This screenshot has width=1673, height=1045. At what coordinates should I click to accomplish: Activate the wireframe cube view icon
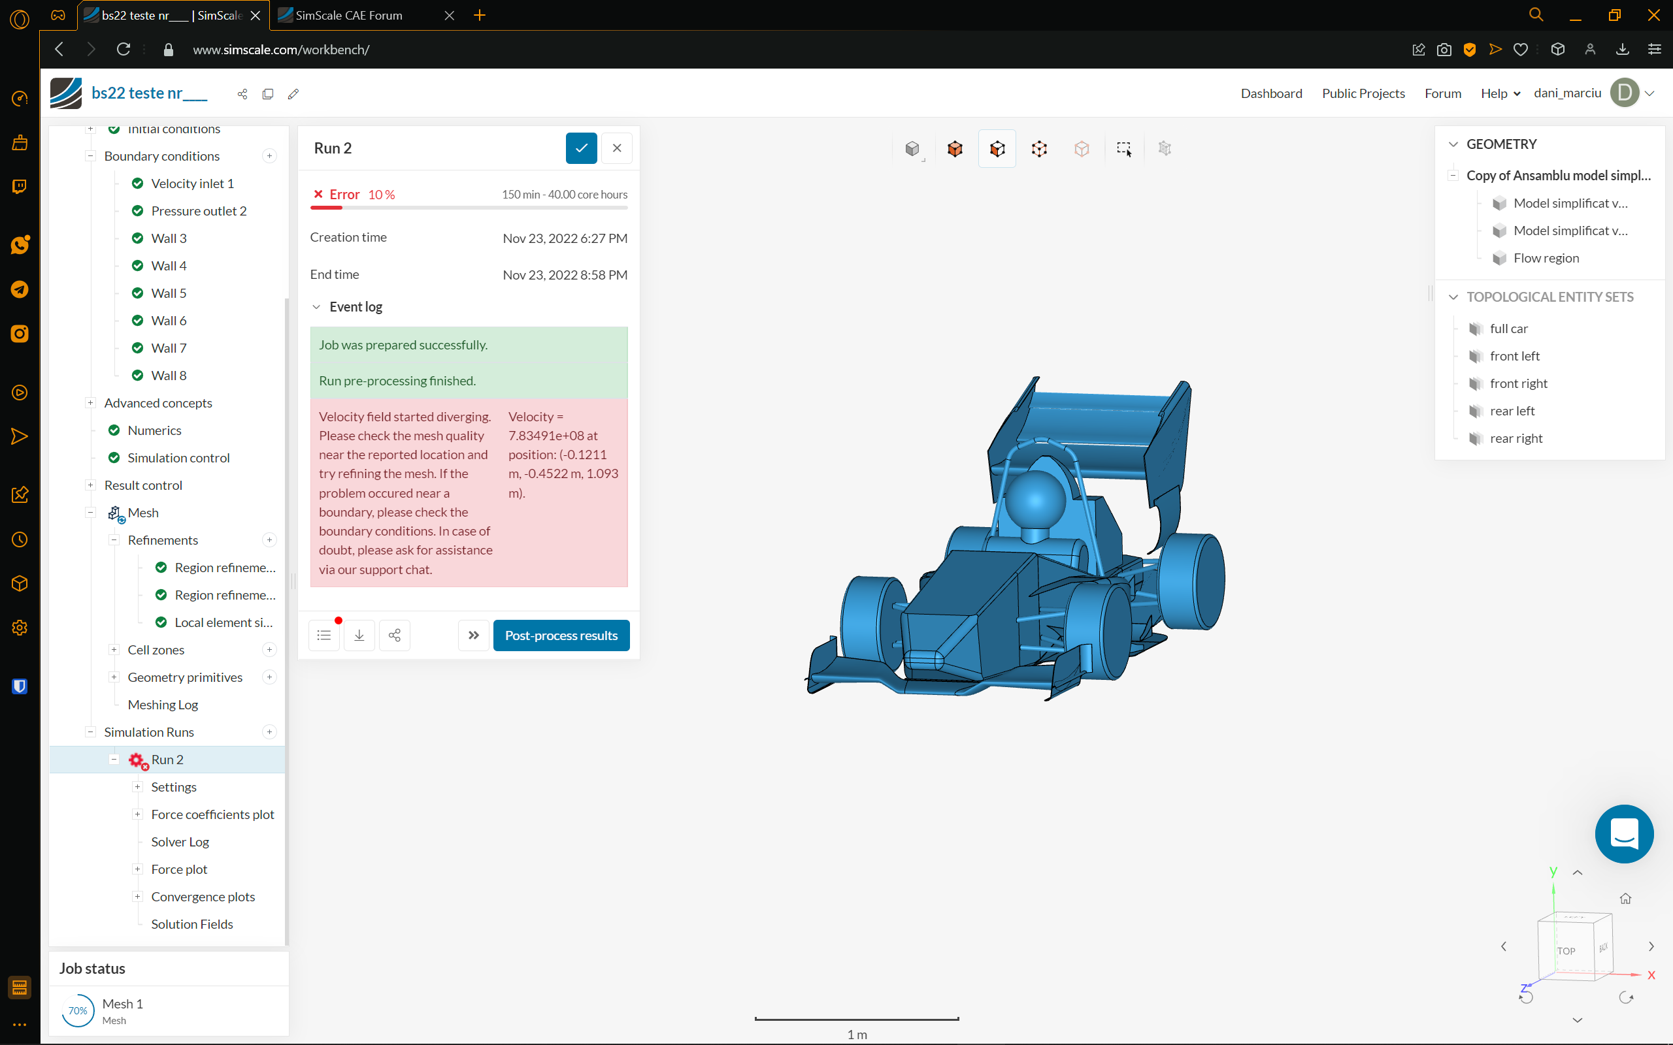1040,148
